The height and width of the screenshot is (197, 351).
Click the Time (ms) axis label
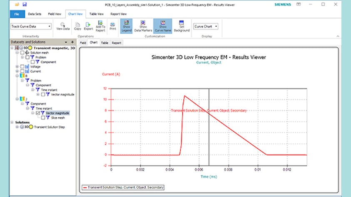209,177
